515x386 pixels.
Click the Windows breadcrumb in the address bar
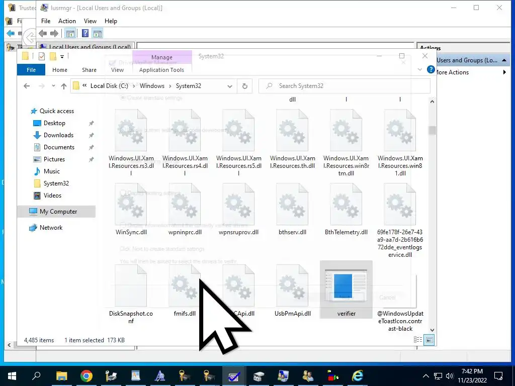pyautogui.click(x=152, y=86)
